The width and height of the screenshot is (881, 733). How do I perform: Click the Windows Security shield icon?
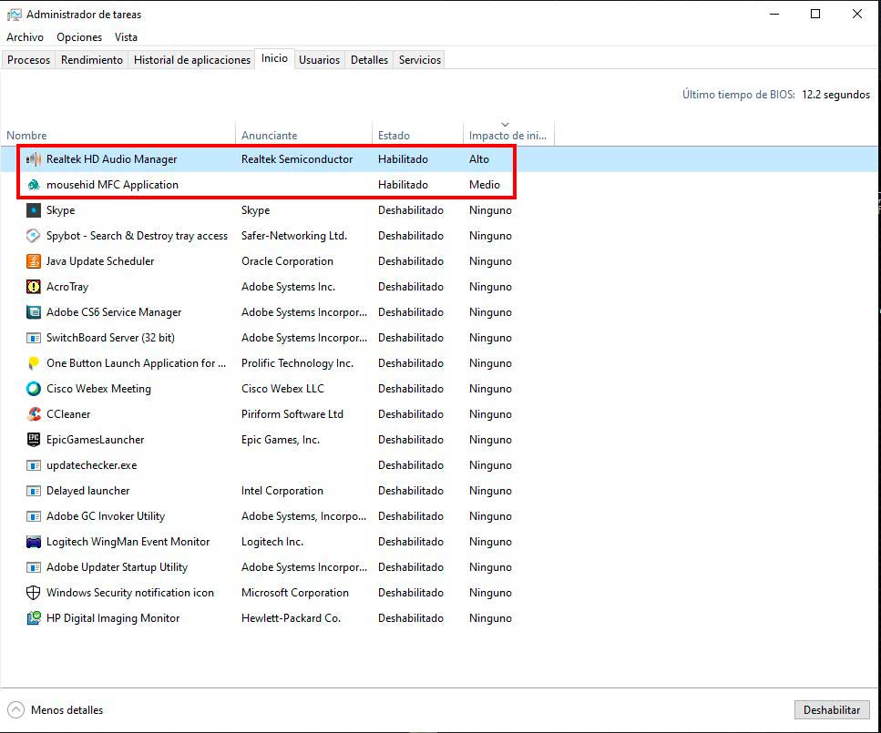[x=34, y=593]
